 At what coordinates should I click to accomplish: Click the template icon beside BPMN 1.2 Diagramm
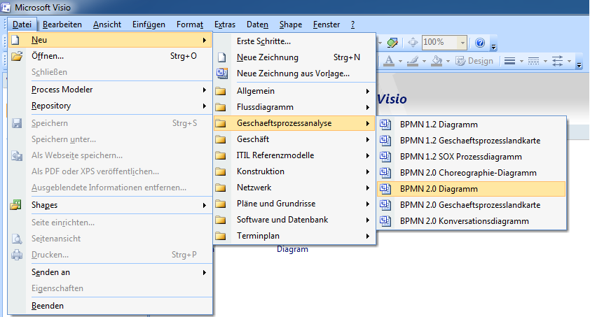coord(385,125)
